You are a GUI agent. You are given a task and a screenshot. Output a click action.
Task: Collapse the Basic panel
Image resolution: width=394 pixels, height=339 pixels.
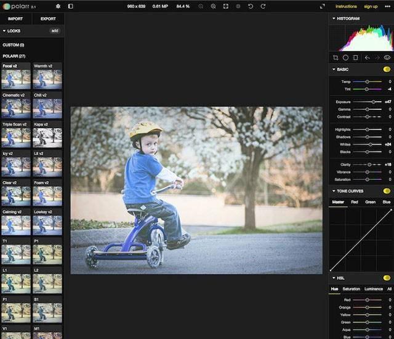point(334,69)
